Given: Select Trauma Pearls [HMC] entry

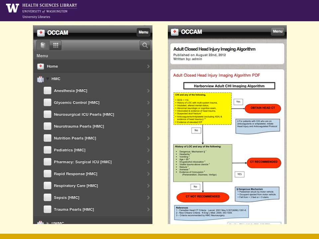Looking at the screenshot, I should (x=93, y=209).
